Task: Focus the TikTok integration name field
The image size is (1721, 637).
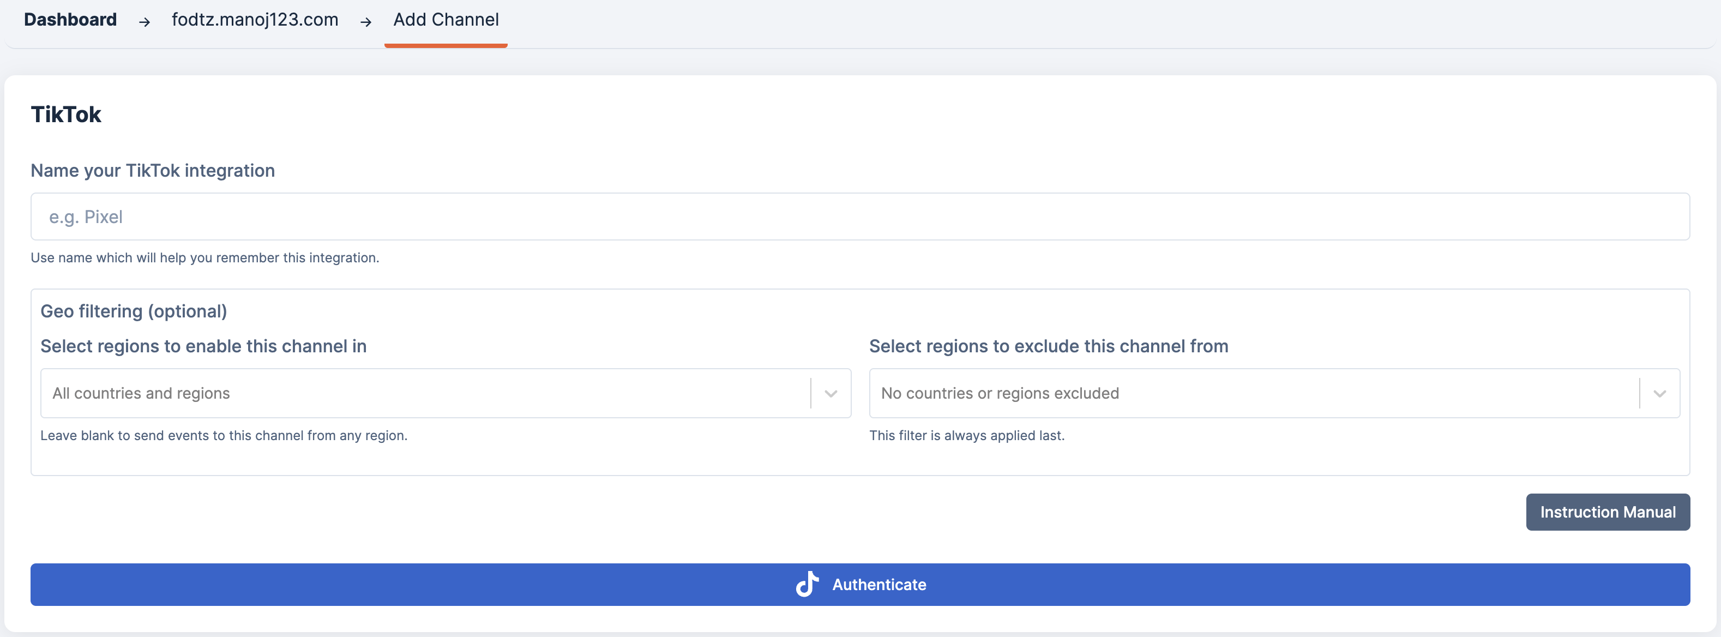Action: pyautogui.click(x=860, y=217)
